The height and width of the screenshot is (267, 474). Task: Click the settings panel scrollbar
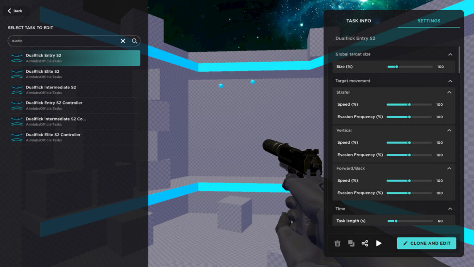point(459,60)
